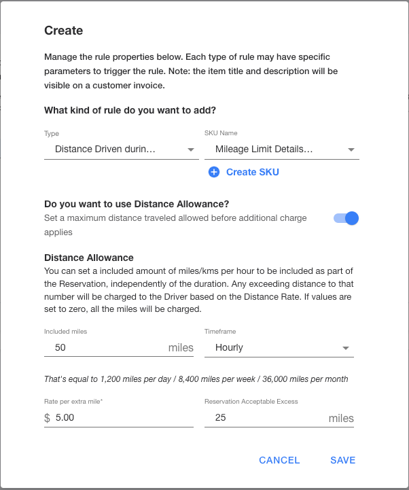This screenshot has height=490, width=409.
Task: Click SAVE to store the rule
Action: coord(343,460)
